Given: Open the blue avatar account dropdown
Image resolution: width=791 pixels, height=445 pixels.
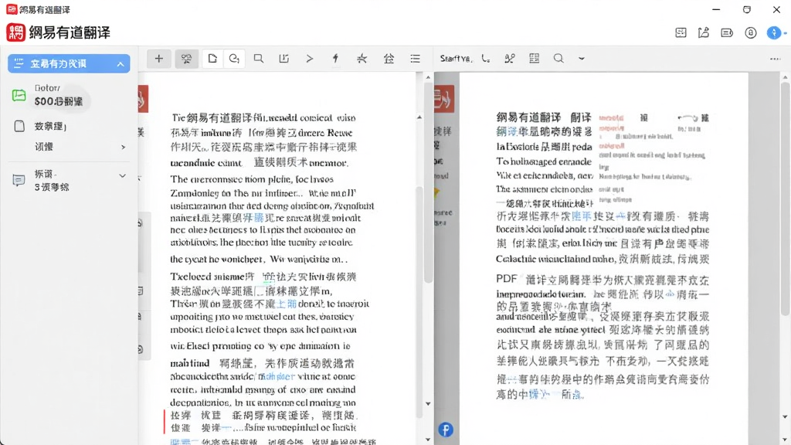Looking at the screenshot, I should coord(776,32).
